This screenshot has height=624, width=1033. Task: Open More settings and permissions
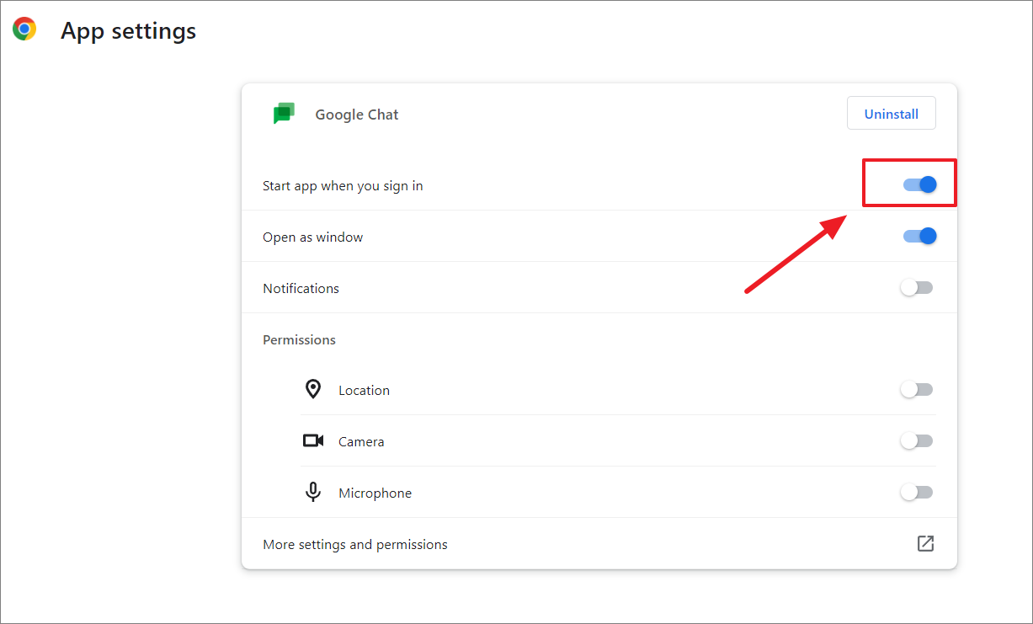pyautogui.click(x=354, y=544)
